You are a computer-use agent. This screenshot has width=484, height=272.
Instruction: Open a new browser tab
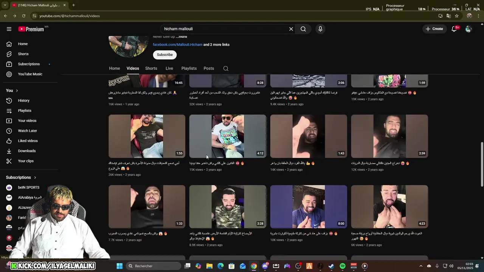[x=73, y=5]
